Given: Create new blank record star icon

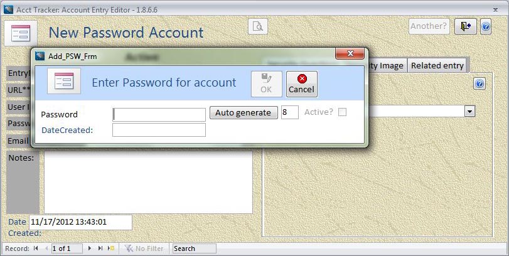Looking at the screenshot, I should tap(111, 248).
